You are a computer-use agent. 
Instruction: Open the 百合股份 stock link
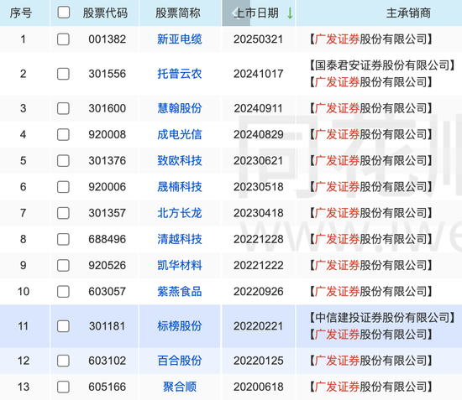180,361
